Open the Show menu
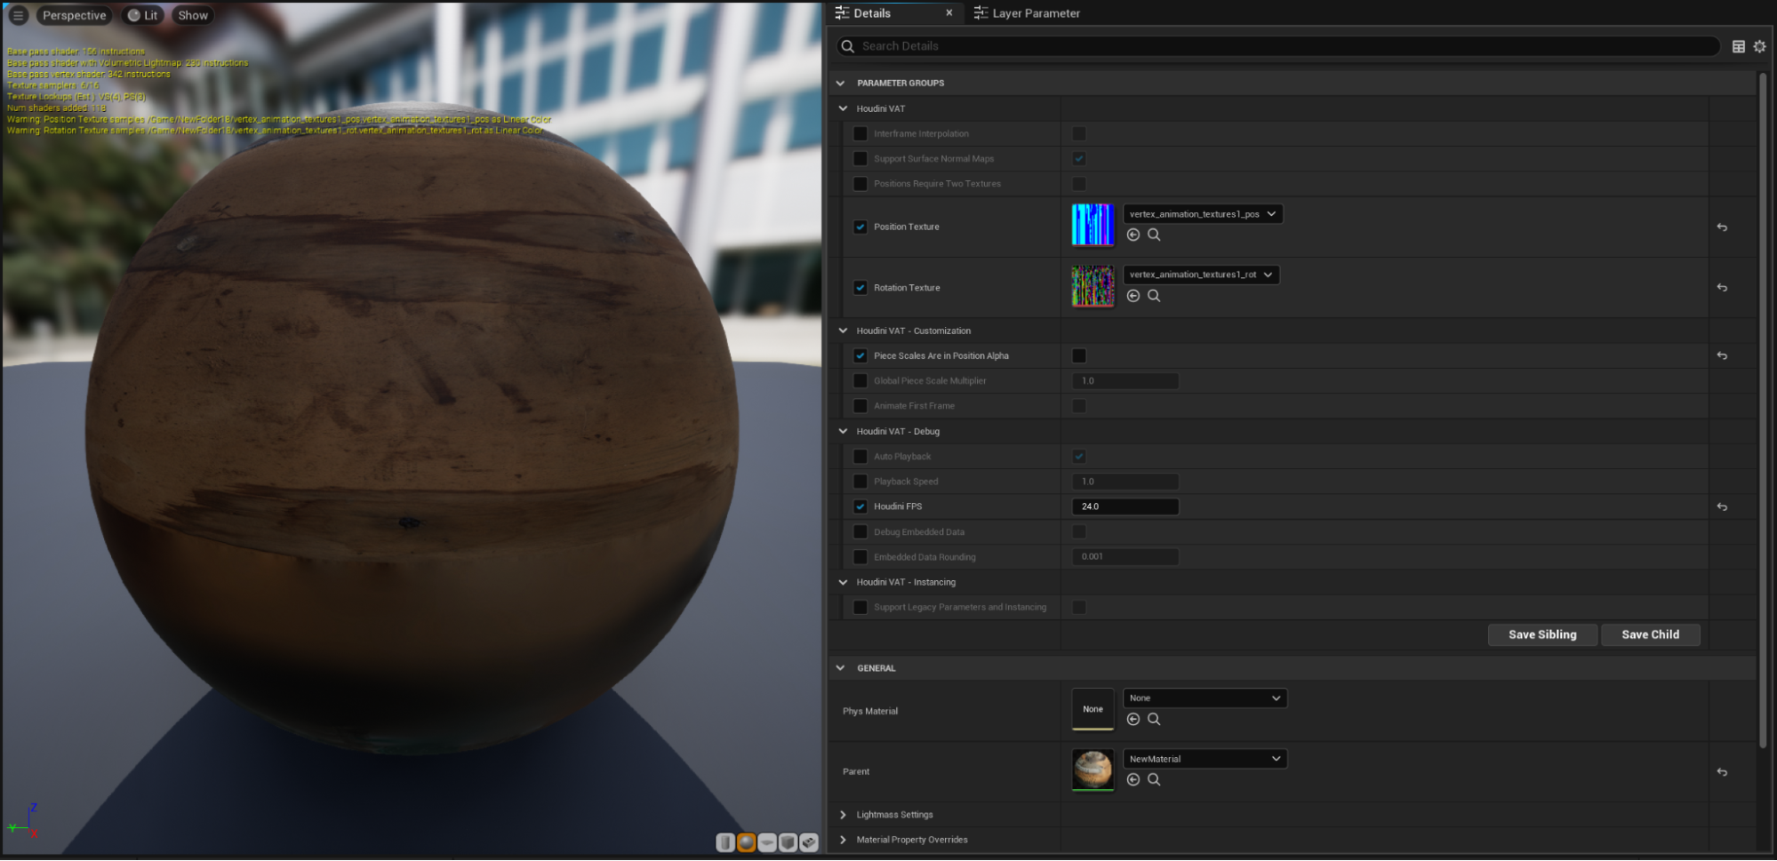This screenshot has height=861, width=1777. pyautogui.click(x=193, y=15)
